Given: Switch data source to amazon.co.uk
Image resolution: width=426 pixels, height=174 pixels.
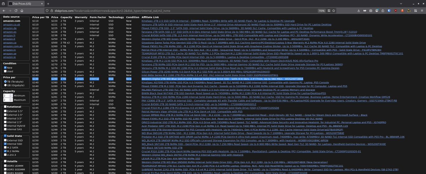Looking at the screenshot, I should pyautogui.click(x=12, y=25).
